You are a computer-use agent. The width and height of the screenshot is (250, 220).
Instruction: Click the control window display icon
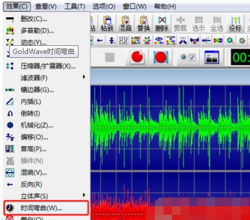tap(212, 57)
